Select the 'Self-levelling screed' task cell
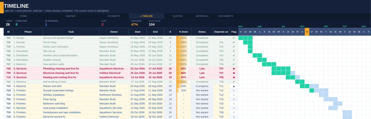Screen dimensions: 371x119 click(x=71, y=82)
